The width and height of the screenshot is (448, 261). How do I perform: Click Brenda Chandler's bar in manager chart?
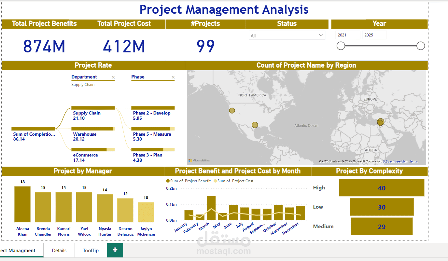[x=43, y=207]
